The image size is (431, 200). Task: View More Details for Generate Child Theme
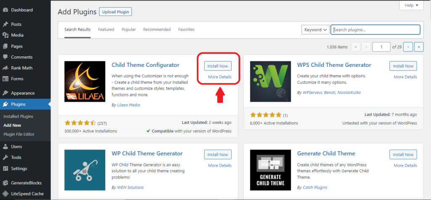point(405,166)
